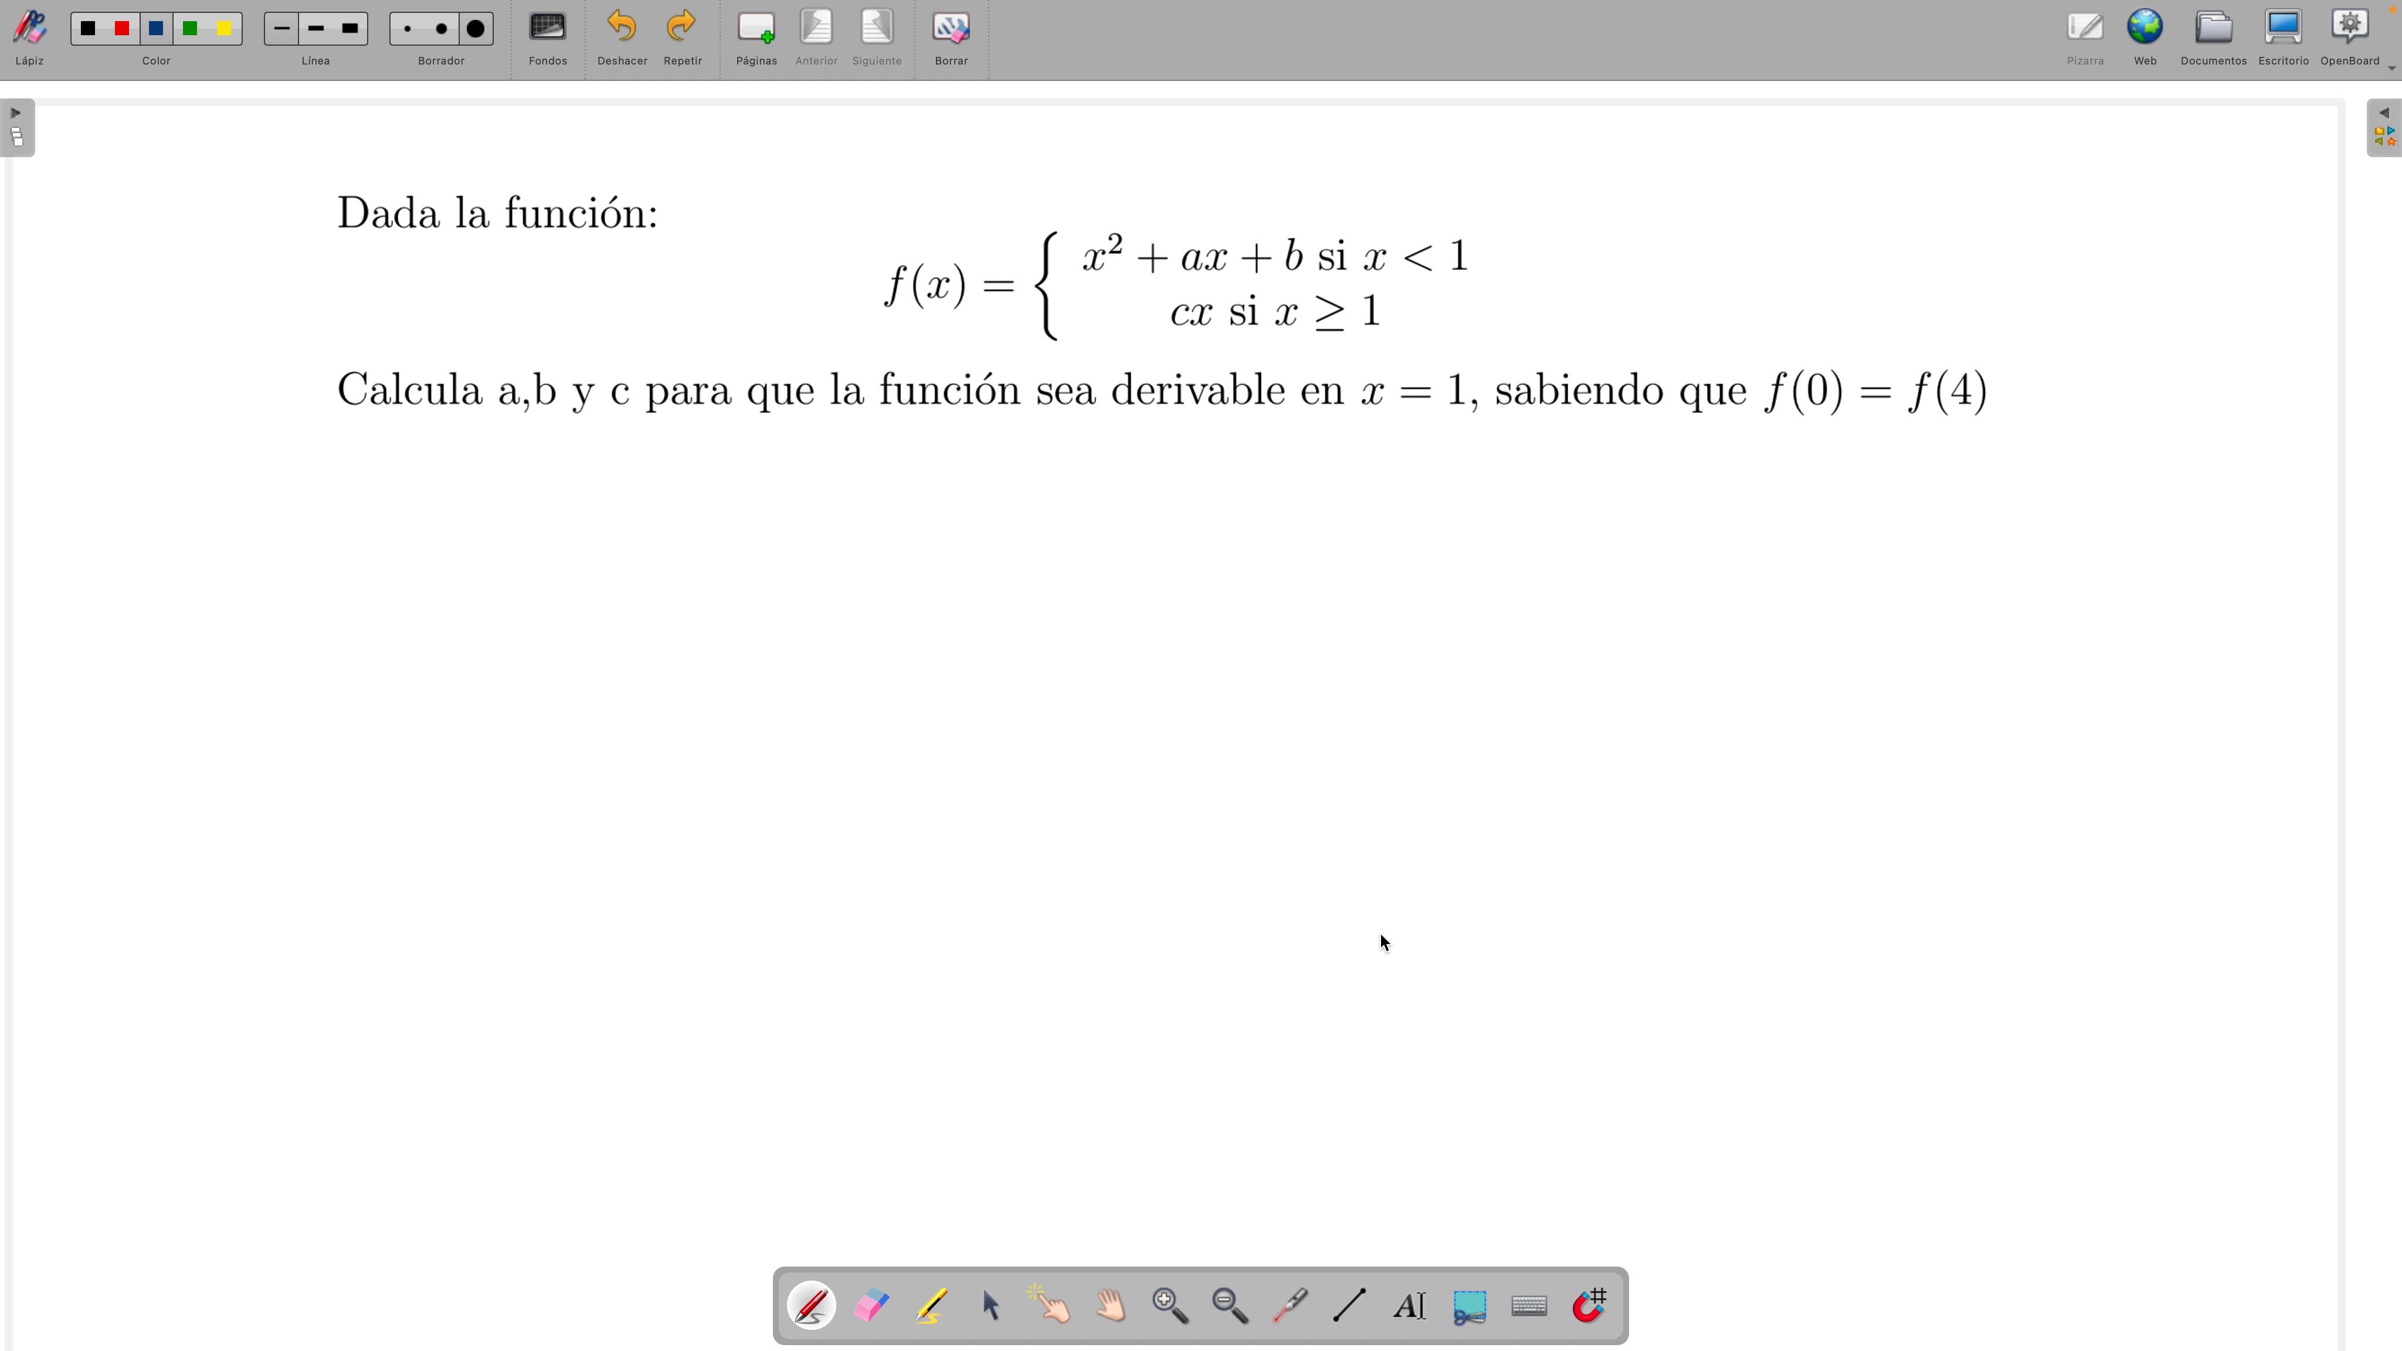Select the zoom in magnifier tool
The width and height of the screenshot is (2402, 1351).
click(x=1169, y=1305)
